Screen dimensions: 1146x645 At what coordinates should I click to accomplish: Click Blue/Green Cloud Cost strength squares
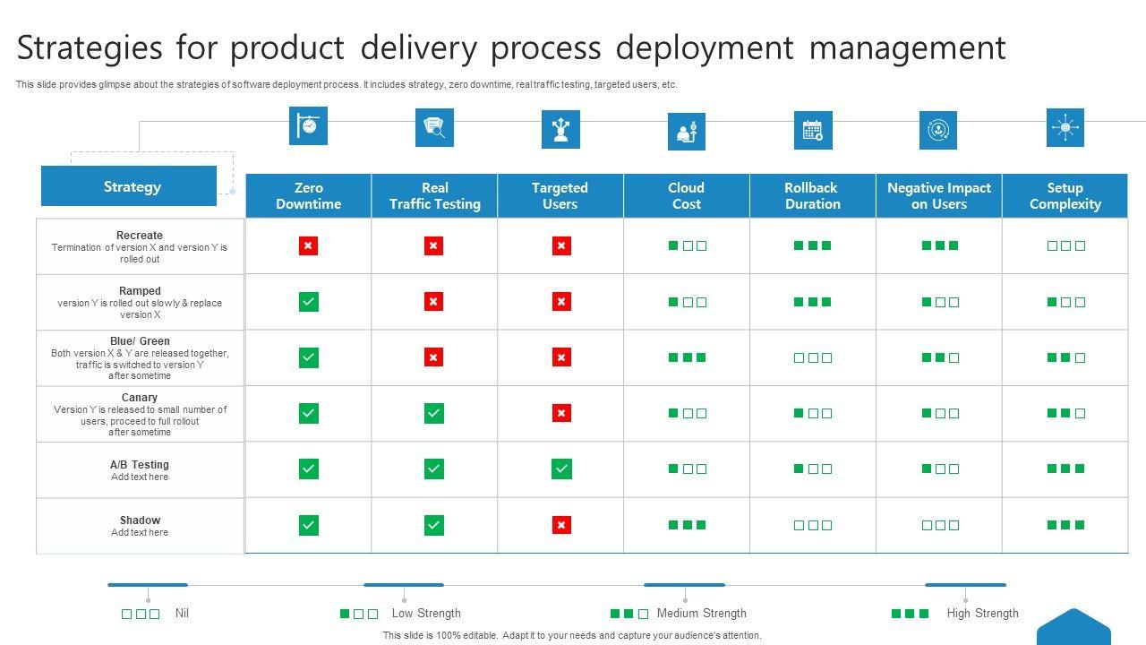(x=688, y=357)
